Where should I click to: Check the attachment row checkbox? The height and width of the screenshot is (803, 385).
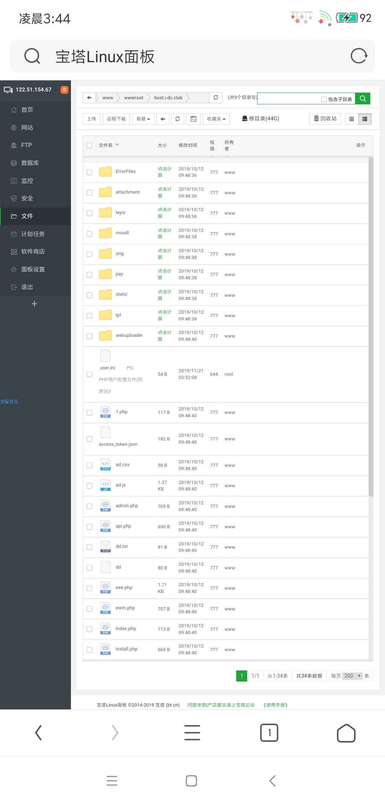pyautogui.click(x=89, y=193)
